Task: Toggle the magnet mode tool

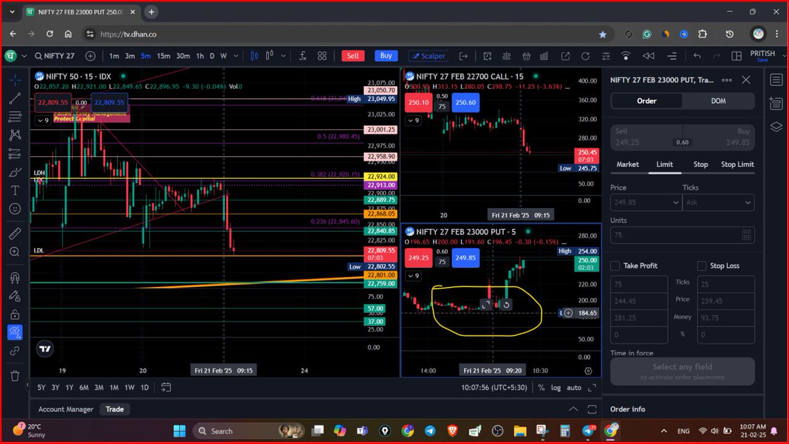Action: [14, 277]
